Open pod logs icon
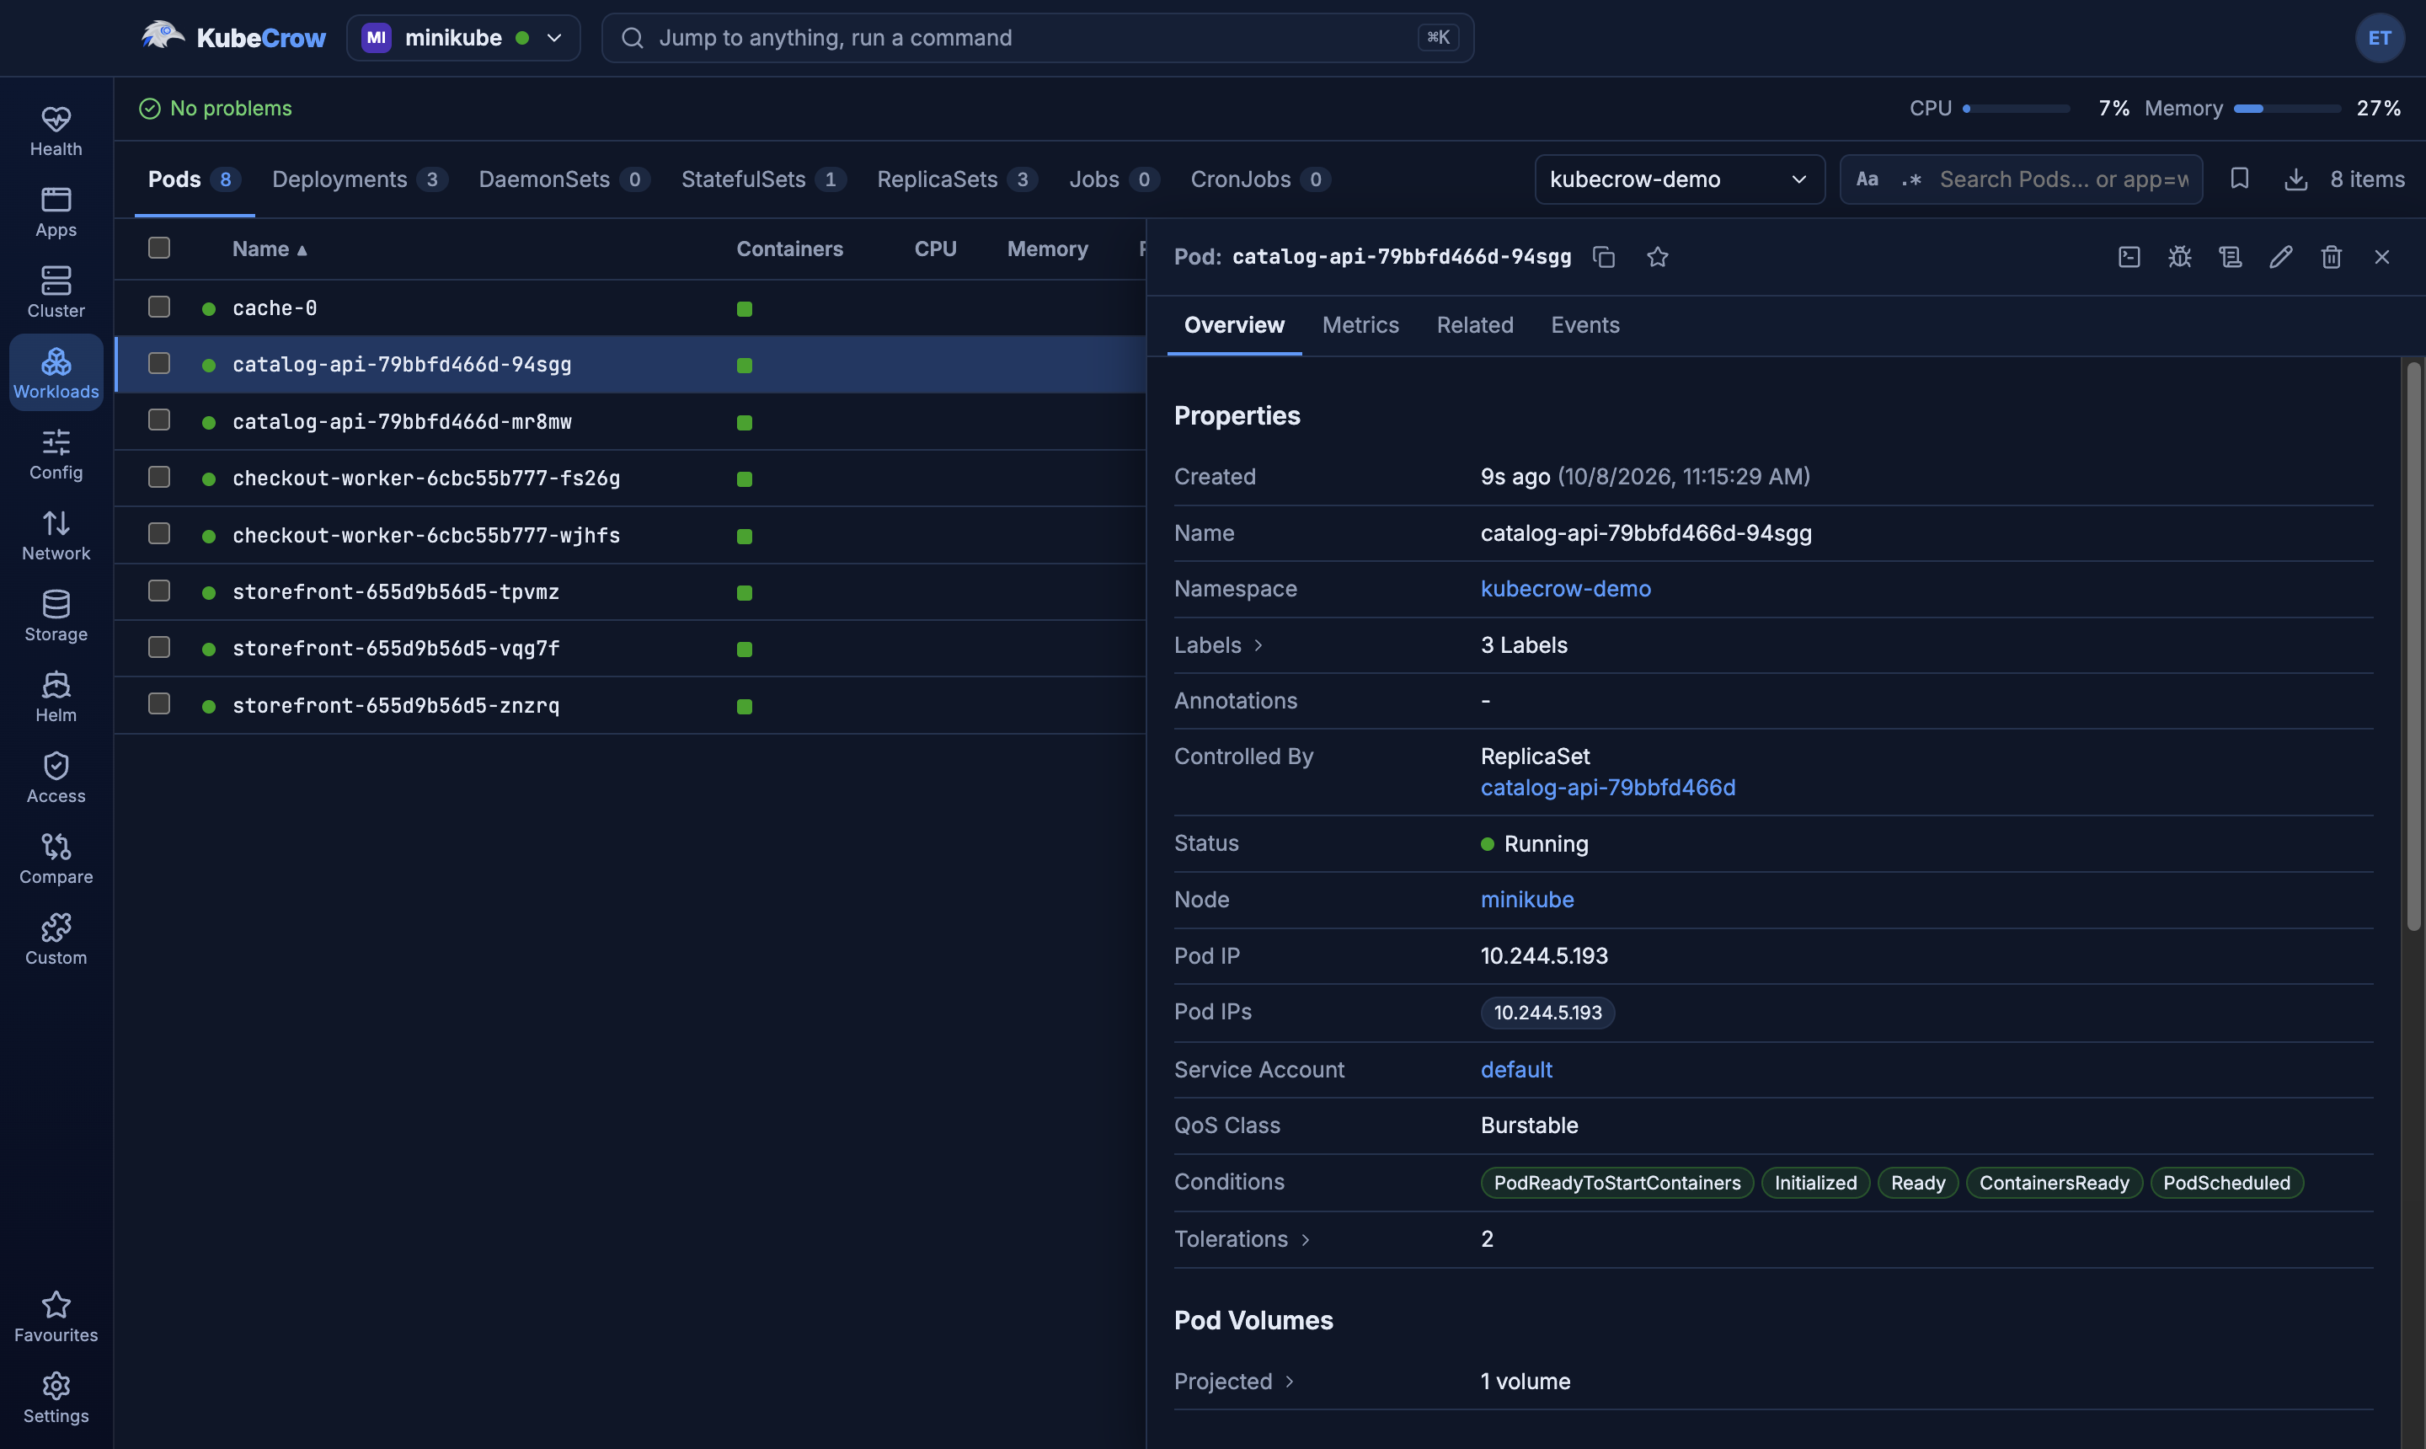 2231,257
